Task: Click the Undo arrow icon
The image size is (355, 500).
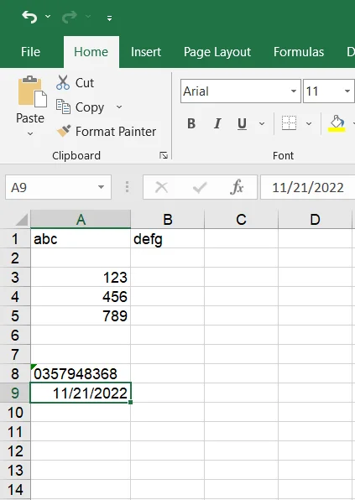Action: click(x=29, y=17)
